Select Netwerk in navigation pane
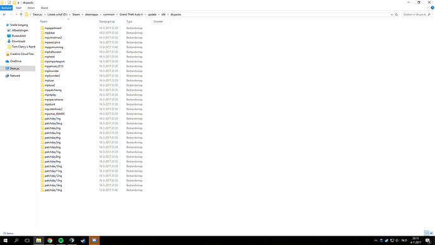Image resolution: width=435 pixels, height=245 pixels. pos(15,76)
